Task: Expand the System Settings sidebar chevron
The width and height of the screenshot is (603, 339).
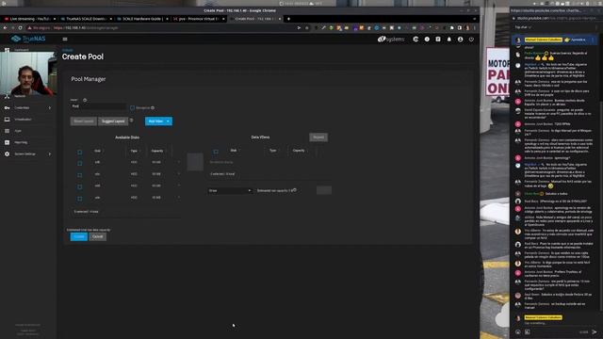Action: pyautogui.click(x=50, y=154)
